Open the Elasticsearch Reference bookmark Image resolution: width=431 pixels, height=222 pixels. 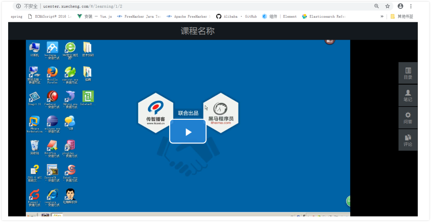click(x=323, y=17)
